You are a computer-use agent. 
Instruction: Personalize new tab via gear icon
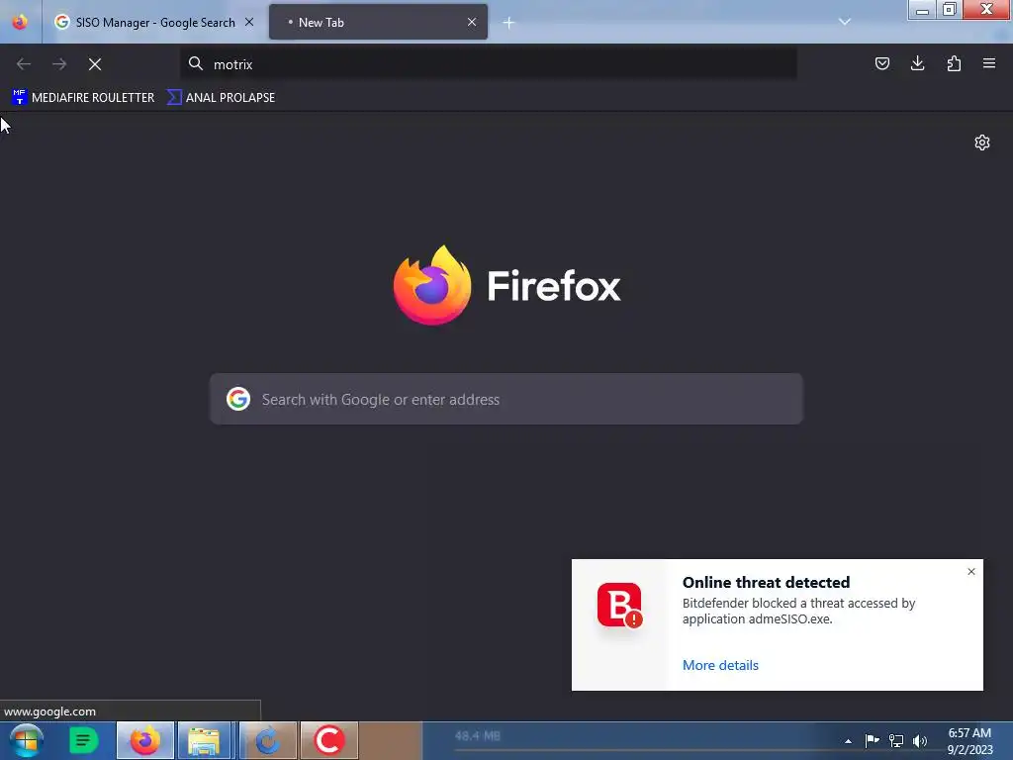[982, 142]
